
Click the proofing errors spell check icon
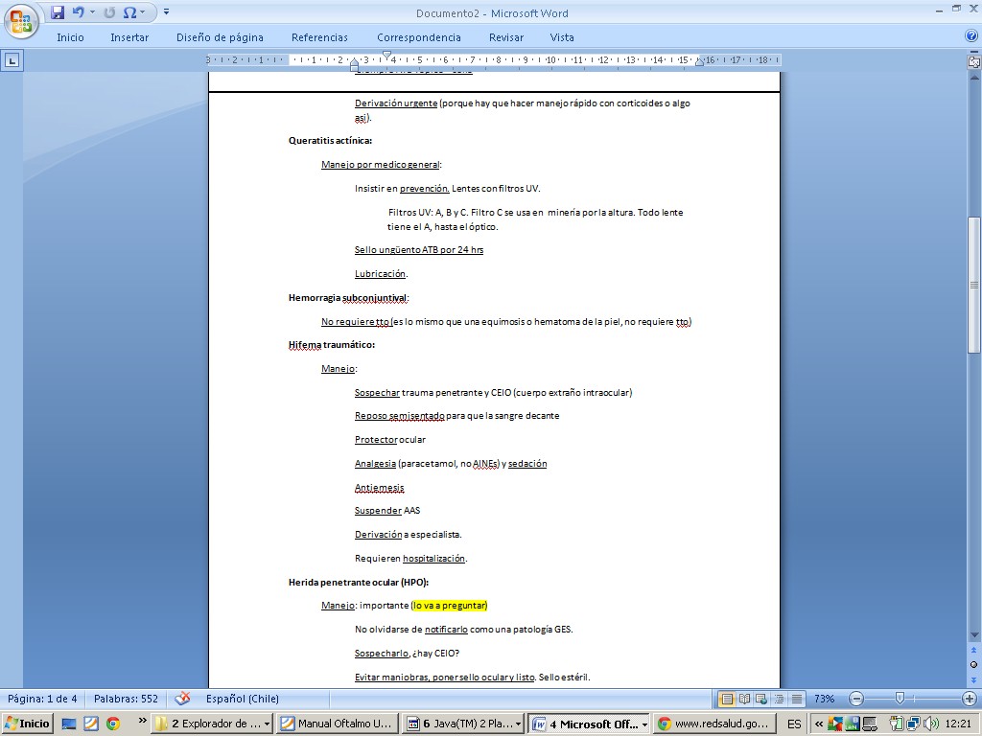(182, 699)
